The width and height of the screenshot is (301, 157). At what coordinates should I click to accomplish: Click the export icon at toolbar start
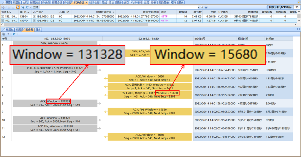coord(4,7)
